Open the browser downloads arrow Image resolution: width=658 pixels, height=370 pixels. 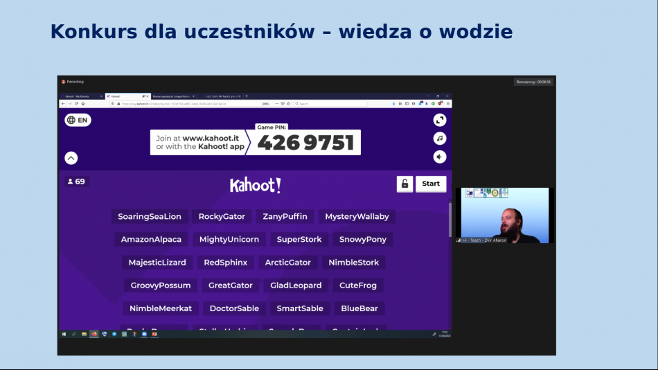[x=393, y=104]
